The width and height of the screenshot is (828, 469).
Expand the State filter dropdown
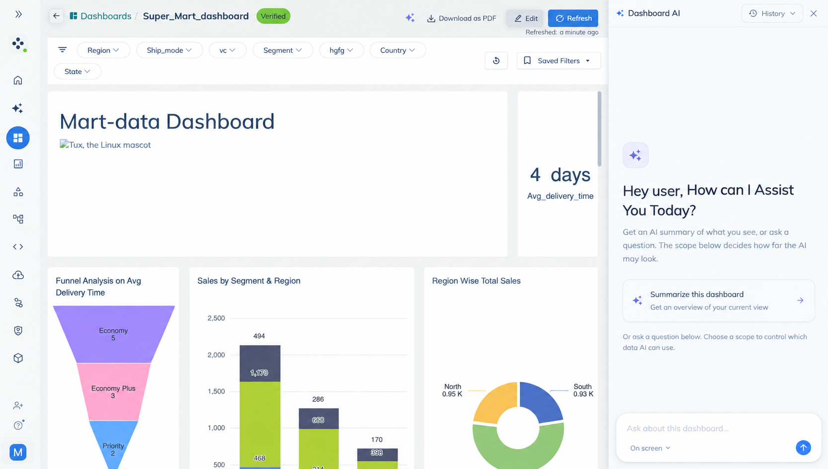point(77,72)
